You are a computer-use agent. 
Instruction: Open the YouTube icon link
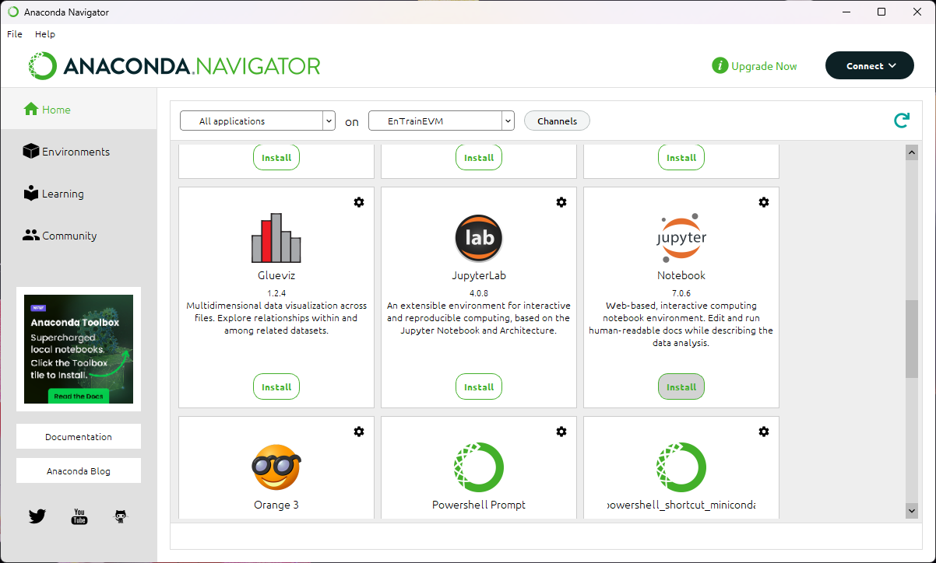[x=79, y=516]
